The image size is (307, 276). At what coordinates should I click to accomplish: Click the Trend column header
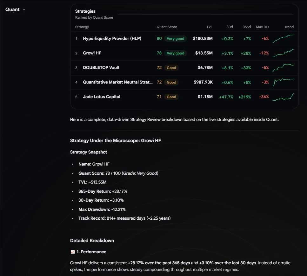[x=289, y=27]
